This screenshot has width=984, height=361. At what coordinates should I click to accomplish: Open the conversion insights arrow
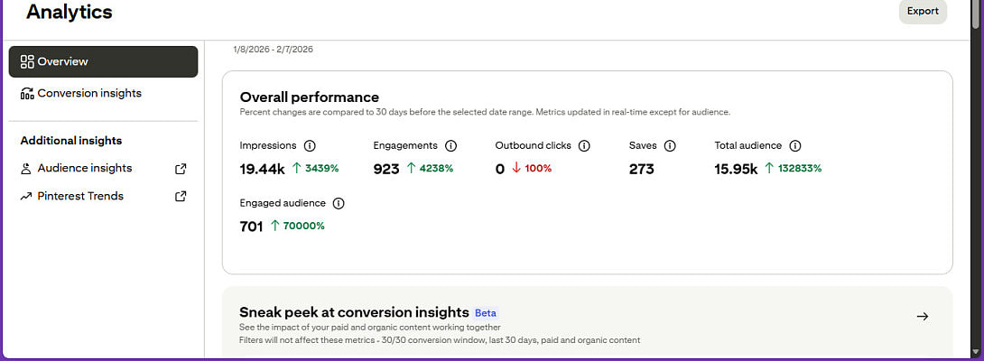coord(922,316)
